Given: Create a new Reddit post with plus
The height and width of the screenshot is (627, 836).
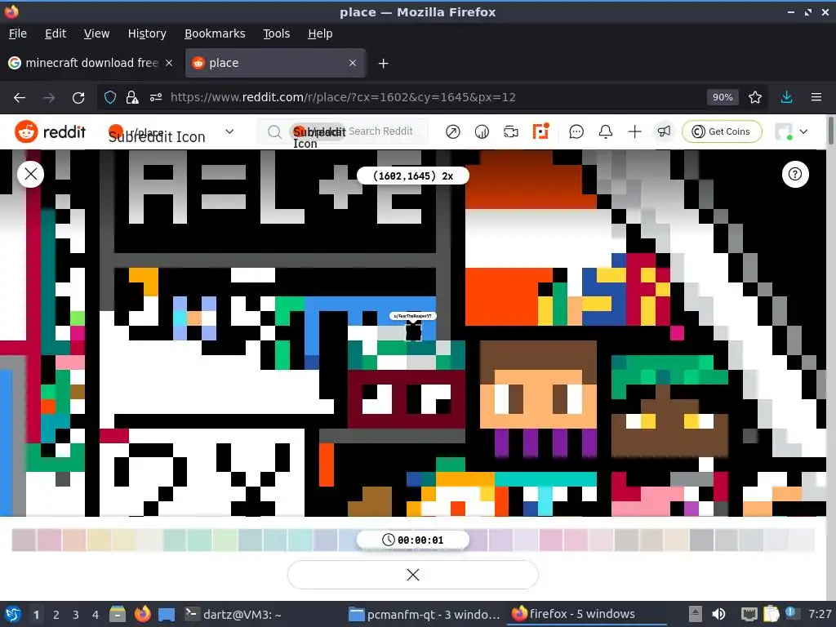Looking at the screenshot, I should (x=634, y=131).
